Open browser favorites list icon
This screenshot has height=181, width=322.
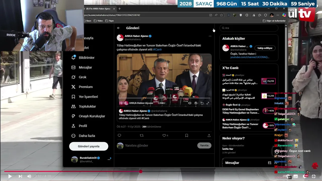tap(260, 15)
